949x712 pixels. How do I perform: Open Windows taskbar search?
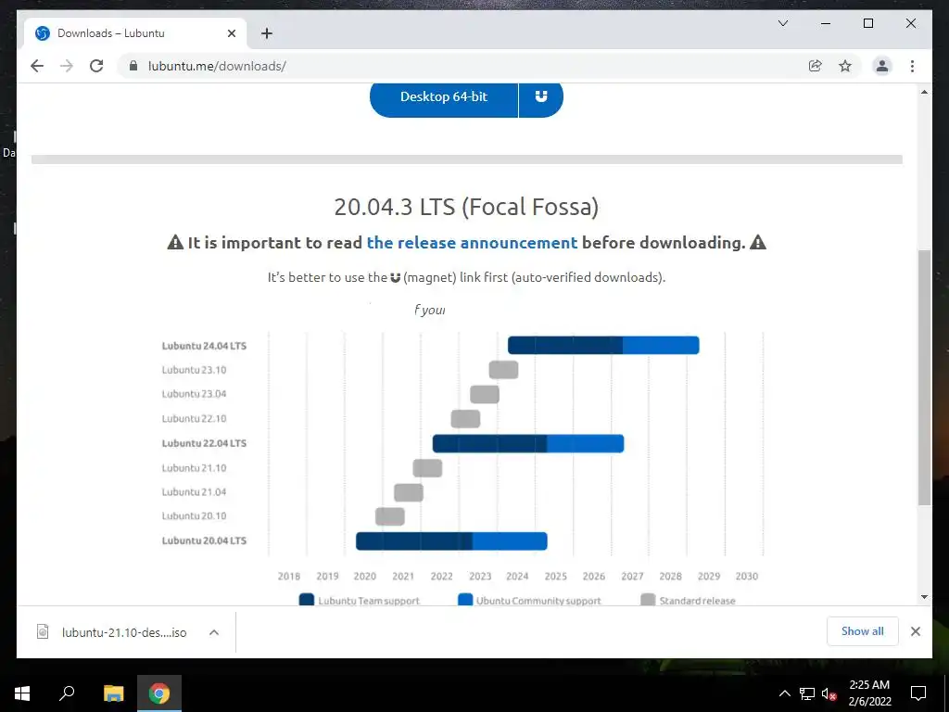tap(67, 693)
